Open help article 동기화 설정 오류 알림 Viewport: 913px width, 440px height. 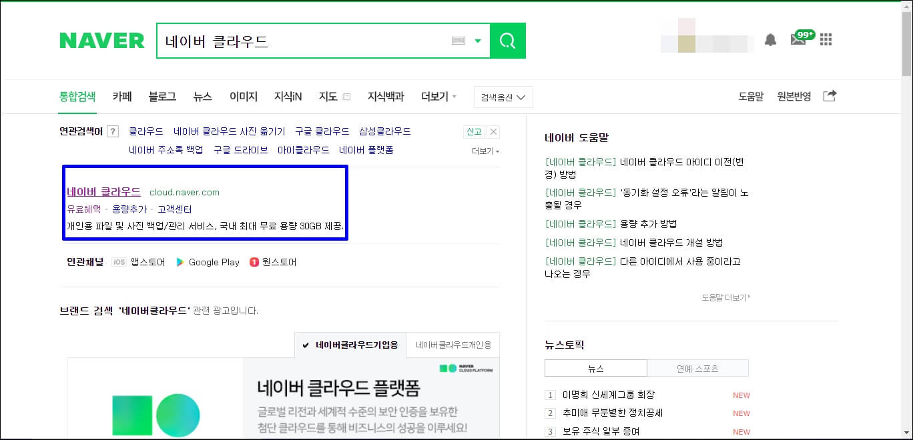[647, 199]
